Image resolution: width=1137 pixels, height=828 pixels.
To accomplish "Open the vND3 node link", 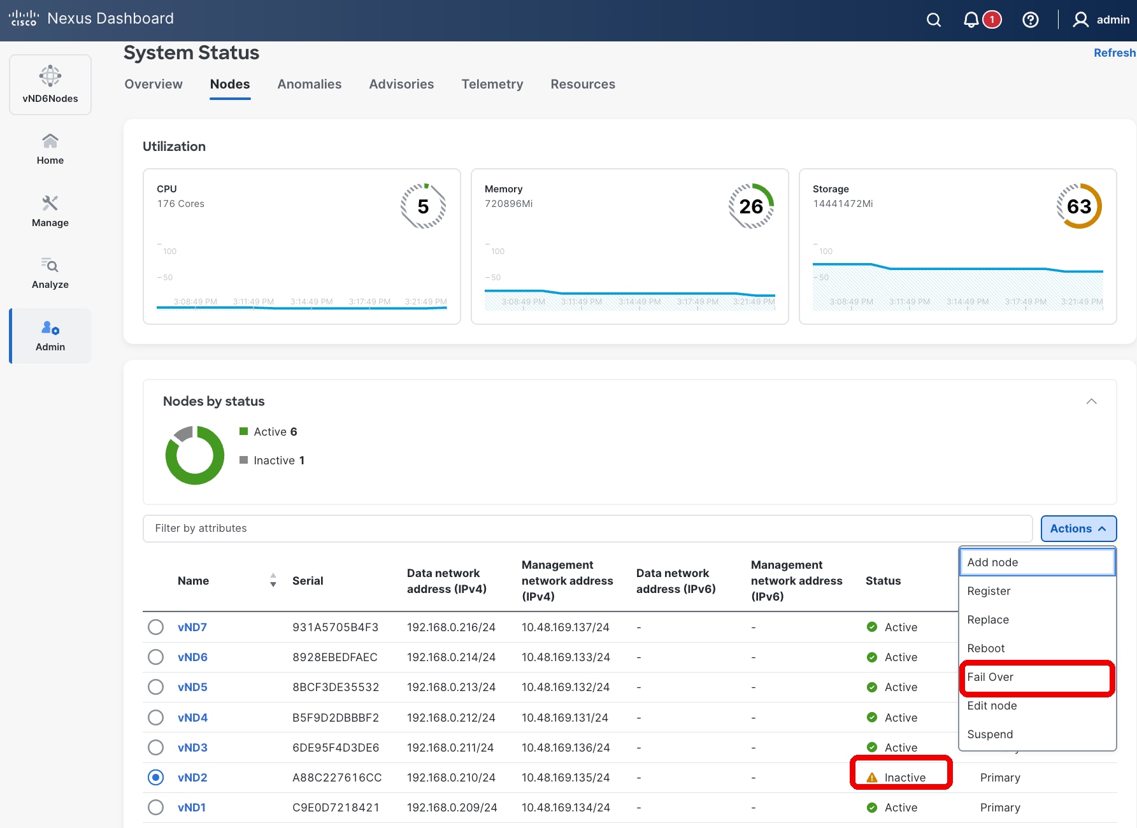I will coord(192,747).
